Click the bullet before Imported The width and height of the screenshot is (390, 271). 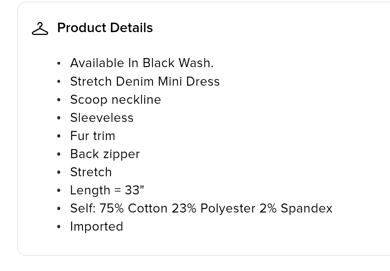59,227
